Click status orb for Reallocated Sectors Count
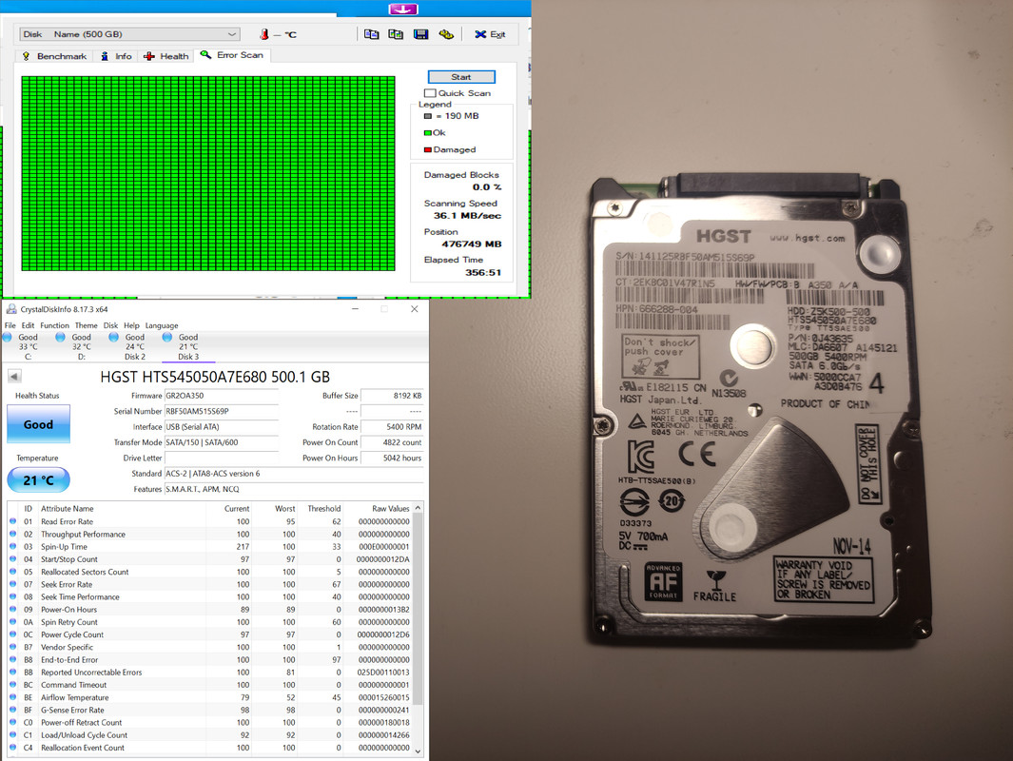The image size is (1013, 761). click(x=13, y=572)
